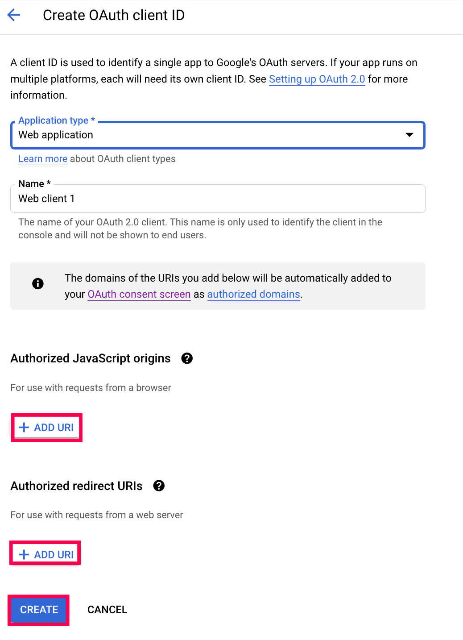
Task: Expand the Application type dropdown arrow
Action: click(x=409, y=135)
